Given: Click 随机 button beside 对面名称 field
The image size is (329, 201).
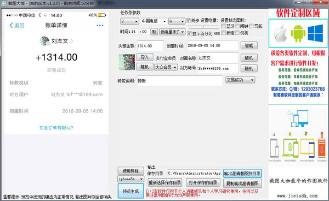Looking at the screenshot, I should pos(249,58).
